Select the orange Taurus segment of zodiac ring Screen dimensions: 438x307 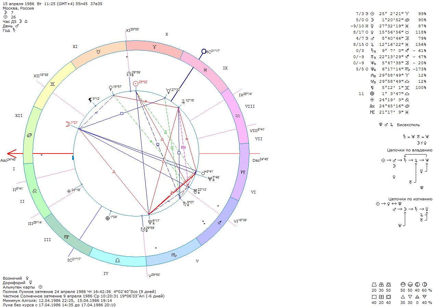pos(98,51)
